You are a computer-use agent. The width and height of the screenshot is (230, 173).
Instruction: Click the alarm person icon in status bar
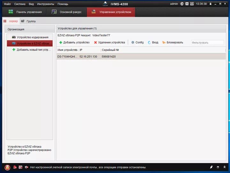[15, 167]
